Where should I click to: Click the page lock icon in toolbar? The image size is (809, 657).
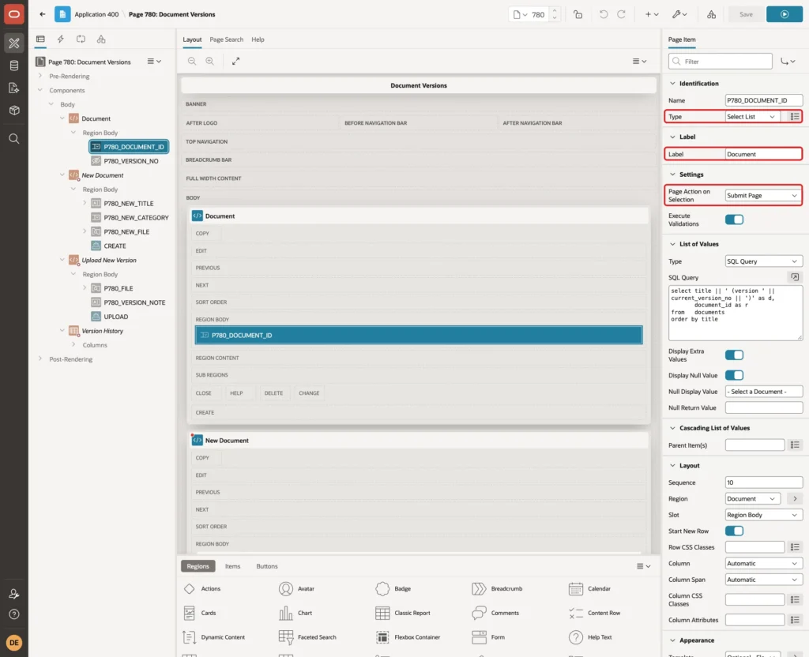(578, 14)
